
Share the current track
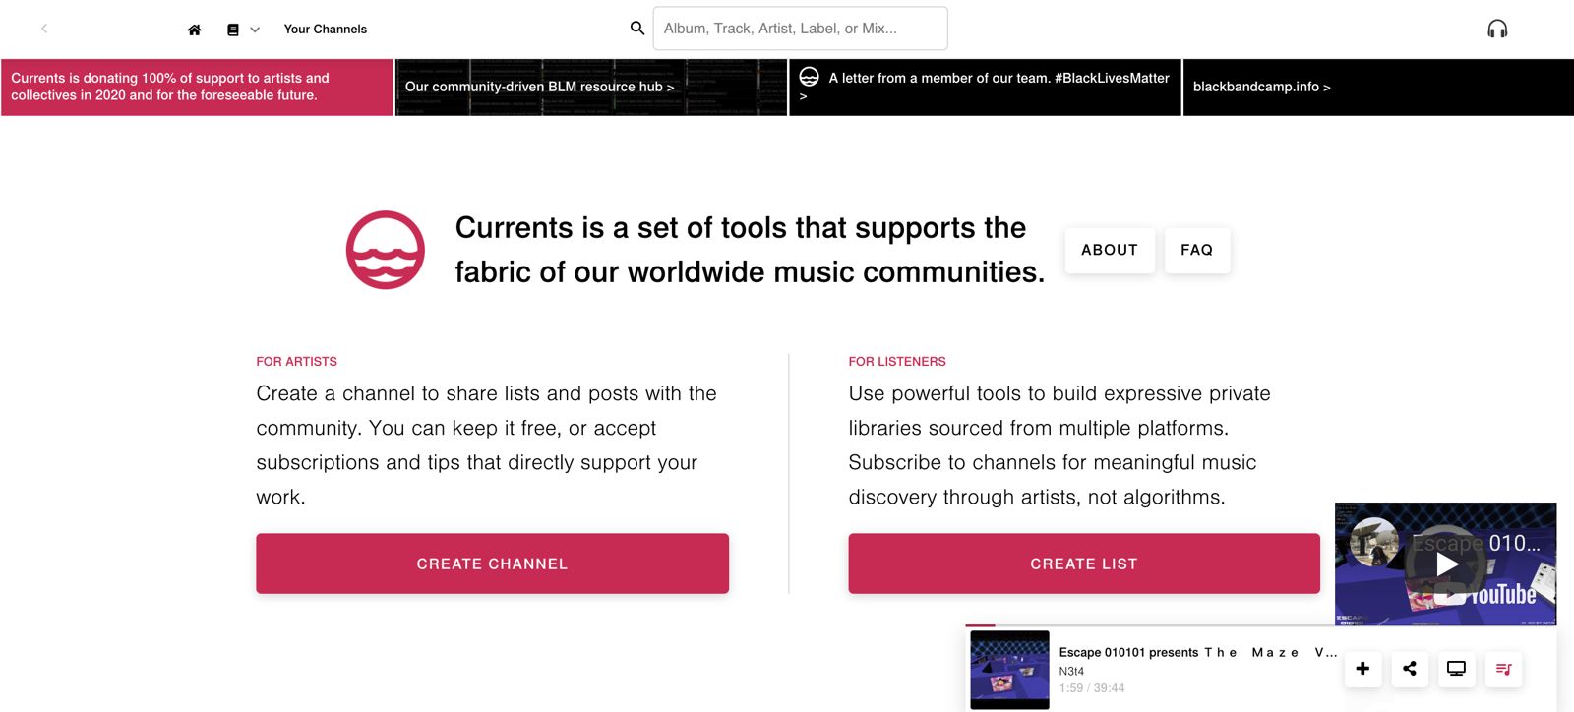point(1410,669)
